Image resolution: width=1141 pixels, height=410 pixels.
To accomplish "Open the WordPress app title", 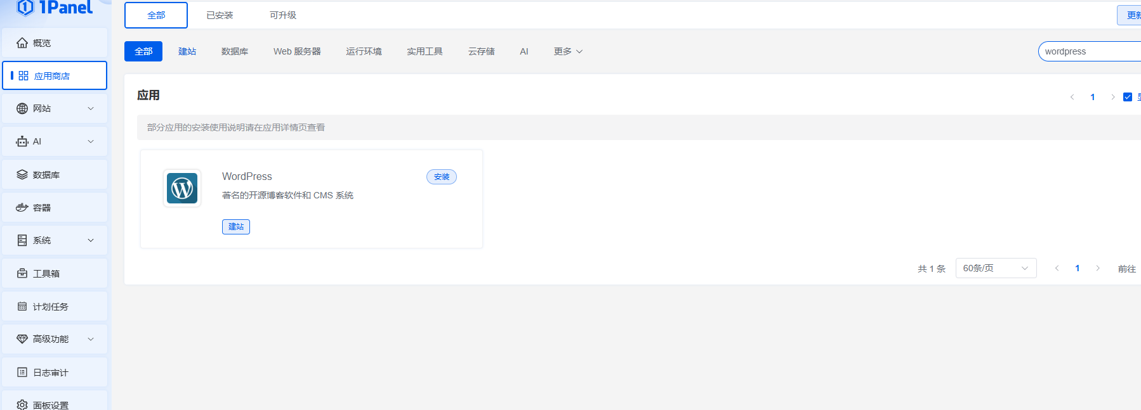I will click(x=247, y=177).
